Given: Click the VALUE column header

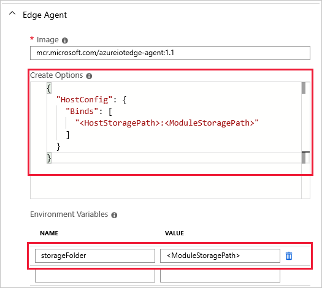Looking at the screenshot, I should (174, 233).
